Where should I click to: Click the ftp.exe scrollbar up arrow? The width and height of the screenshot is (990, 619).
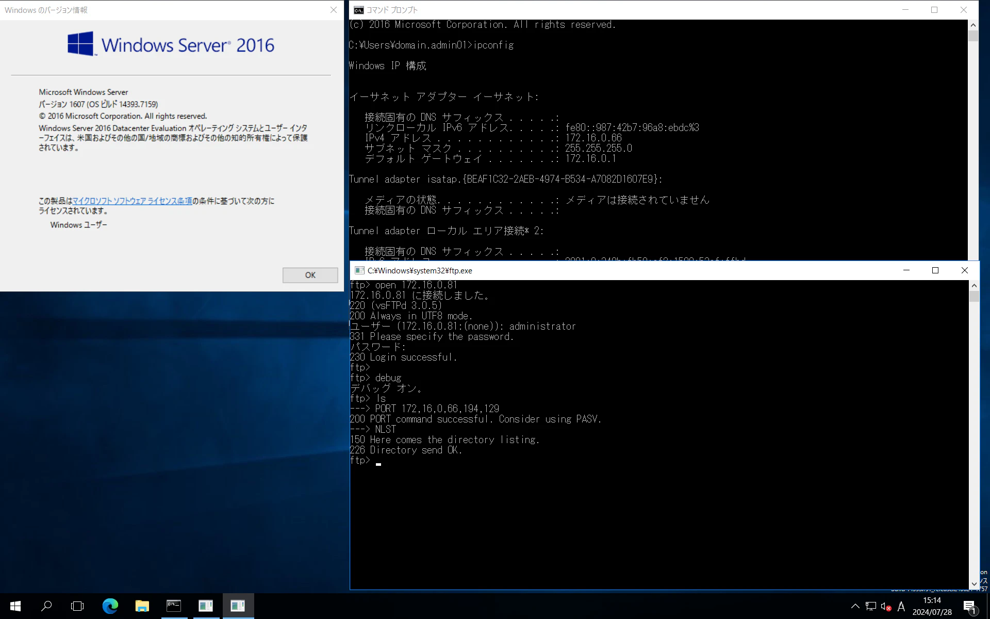974,285
